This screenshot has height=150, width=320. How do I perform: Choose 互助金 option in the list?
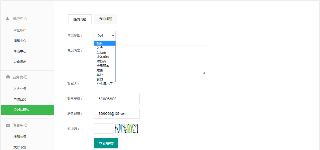pyautogui.click(x=101, y=52)
